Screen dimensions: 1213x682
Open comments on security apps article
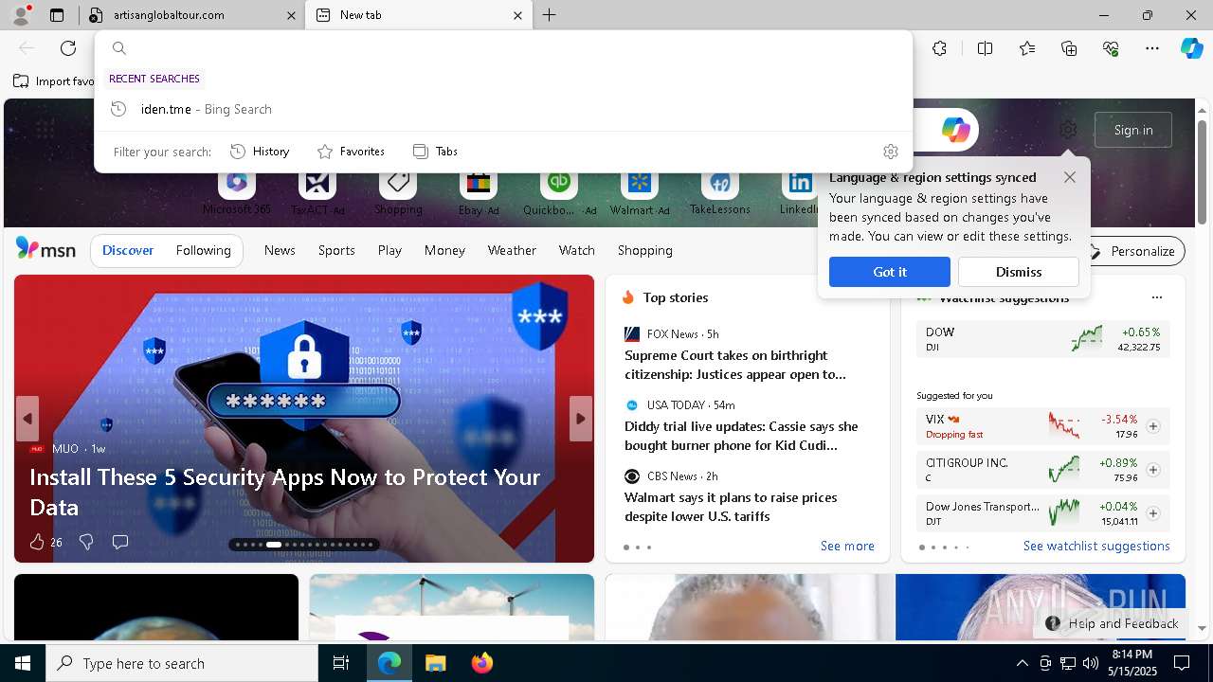pos(120,542)
